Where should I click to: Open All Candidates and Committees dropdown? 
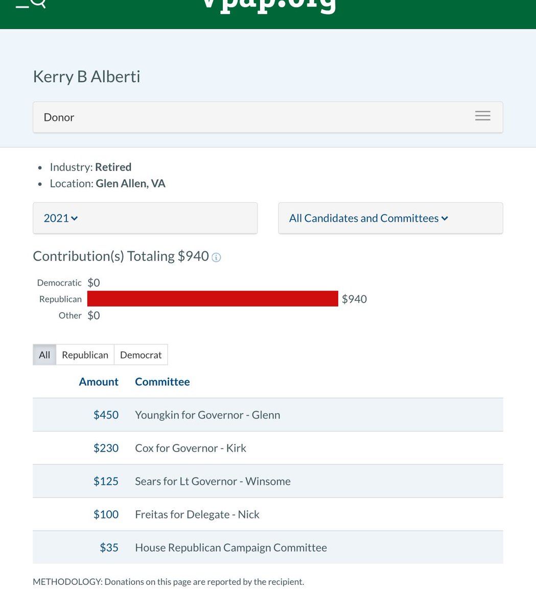(x=390, y=218)
